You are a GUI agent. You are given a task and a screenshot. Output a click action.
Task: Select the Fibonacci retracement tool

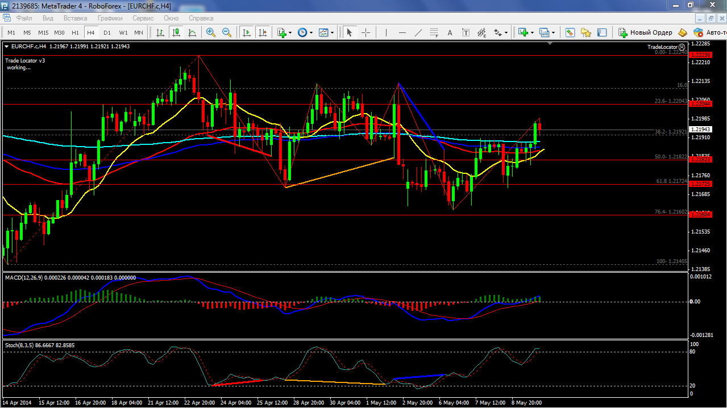pos(434,32)
